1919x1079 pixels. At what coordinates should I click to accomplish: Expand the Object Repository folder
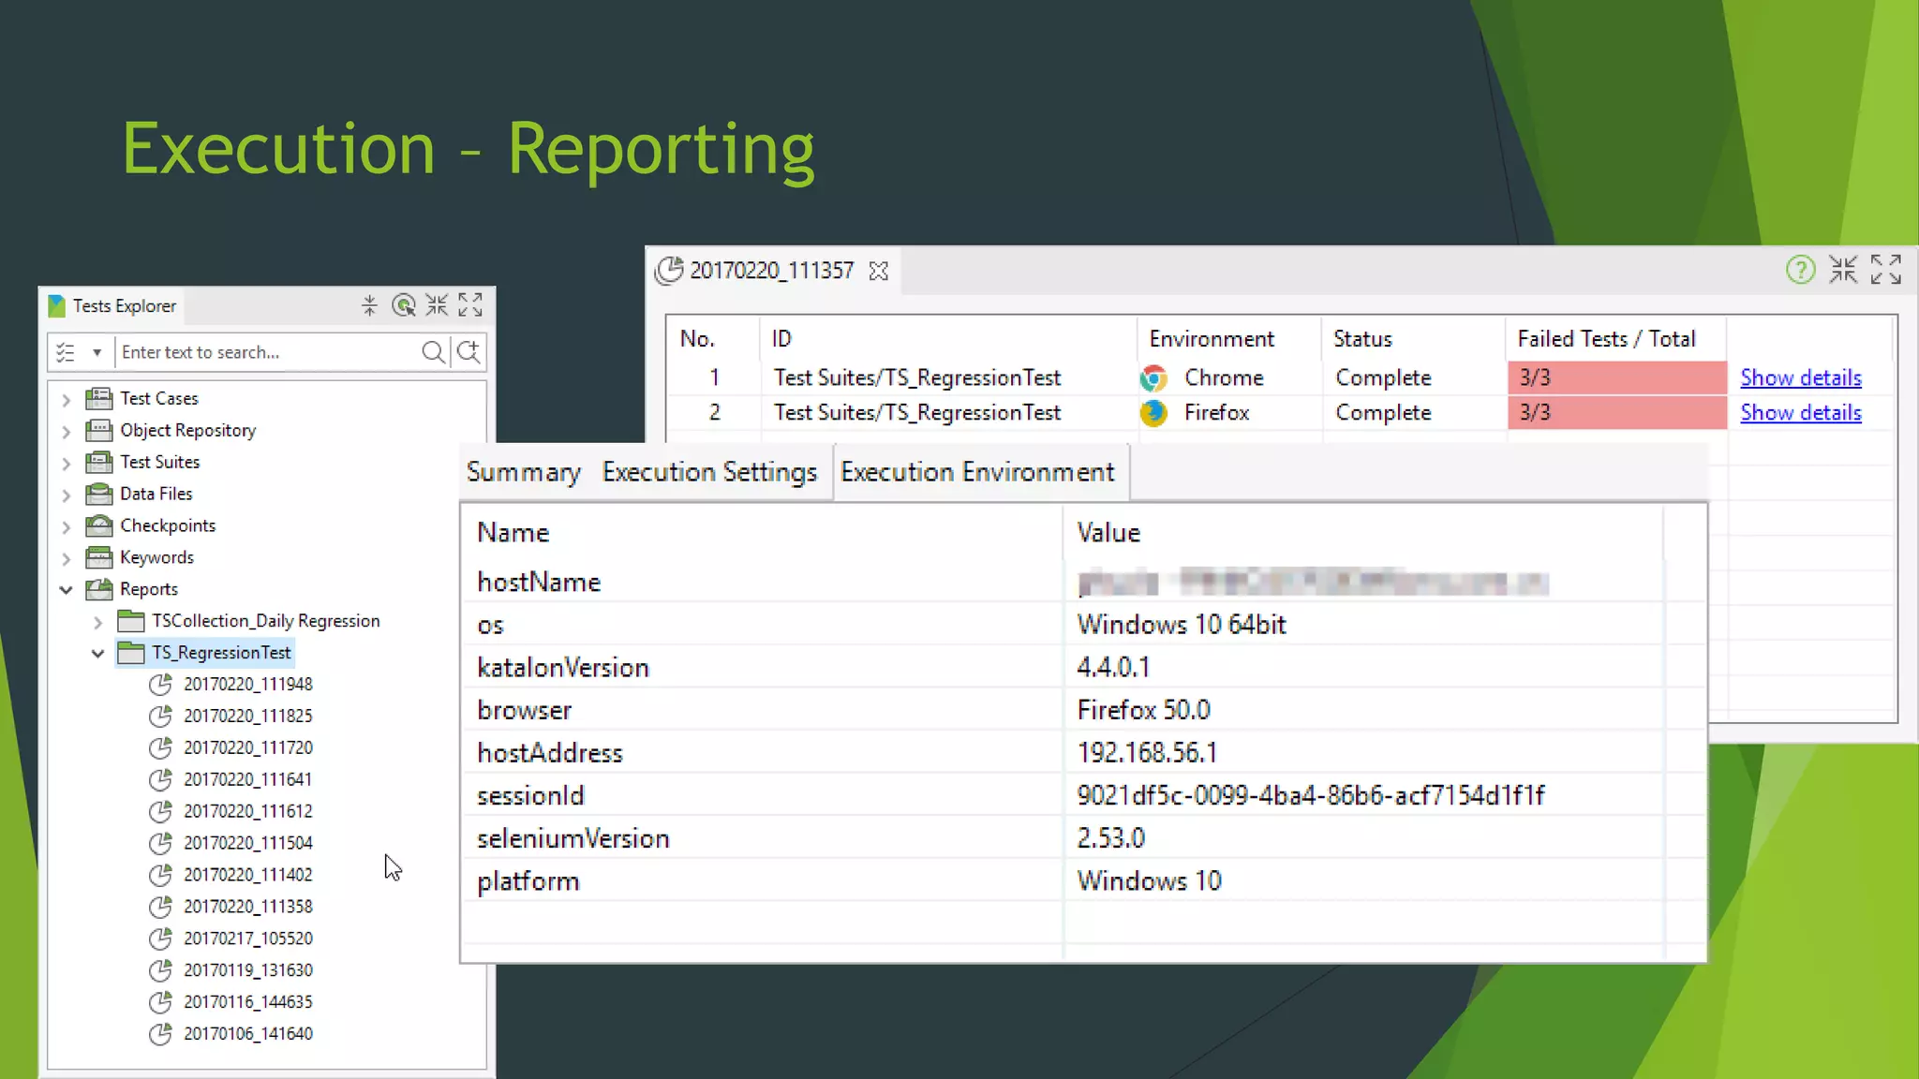point(67,431)
